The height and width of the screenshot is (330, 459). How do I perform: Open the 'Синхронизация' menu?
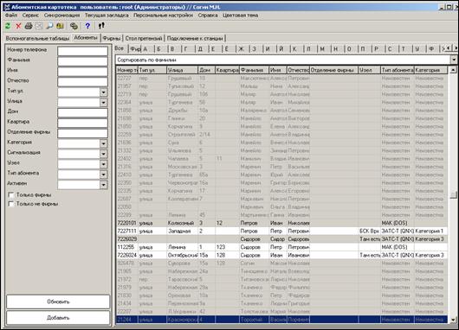tap(61, 16)
